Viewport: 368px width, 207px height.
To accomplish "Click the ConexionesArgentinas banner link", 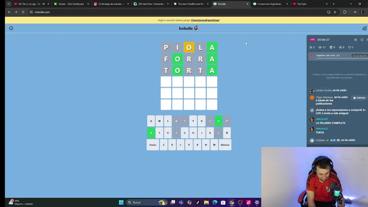I will 205,20.
